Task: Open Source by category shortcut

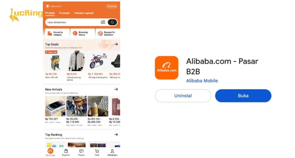Action: coord(57,33)
